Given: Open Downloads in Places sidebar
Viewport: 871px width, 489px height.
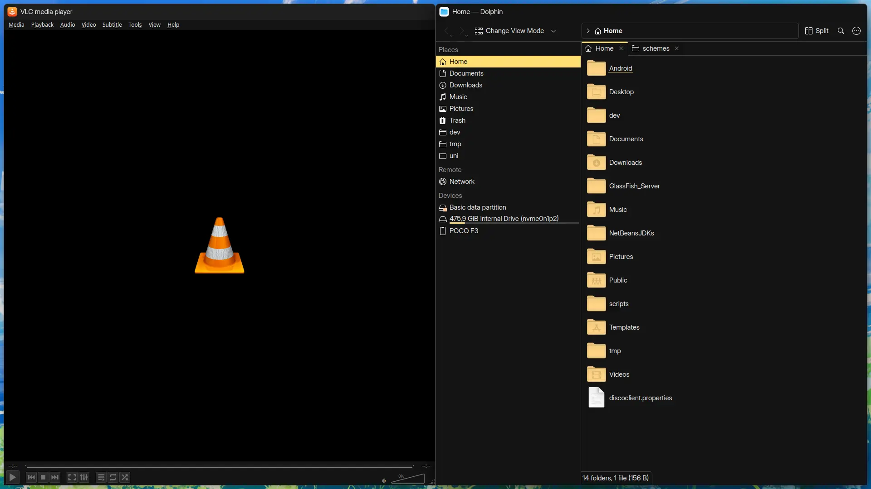Looking at the screenshot, I should coord(508,85).
